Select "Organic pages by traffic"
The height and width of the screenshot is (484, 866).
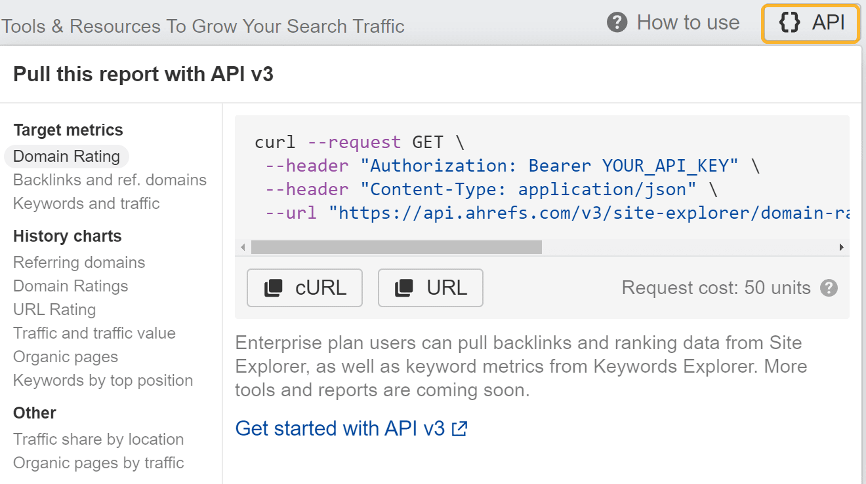pyautogui.click(x=97, y=462)
